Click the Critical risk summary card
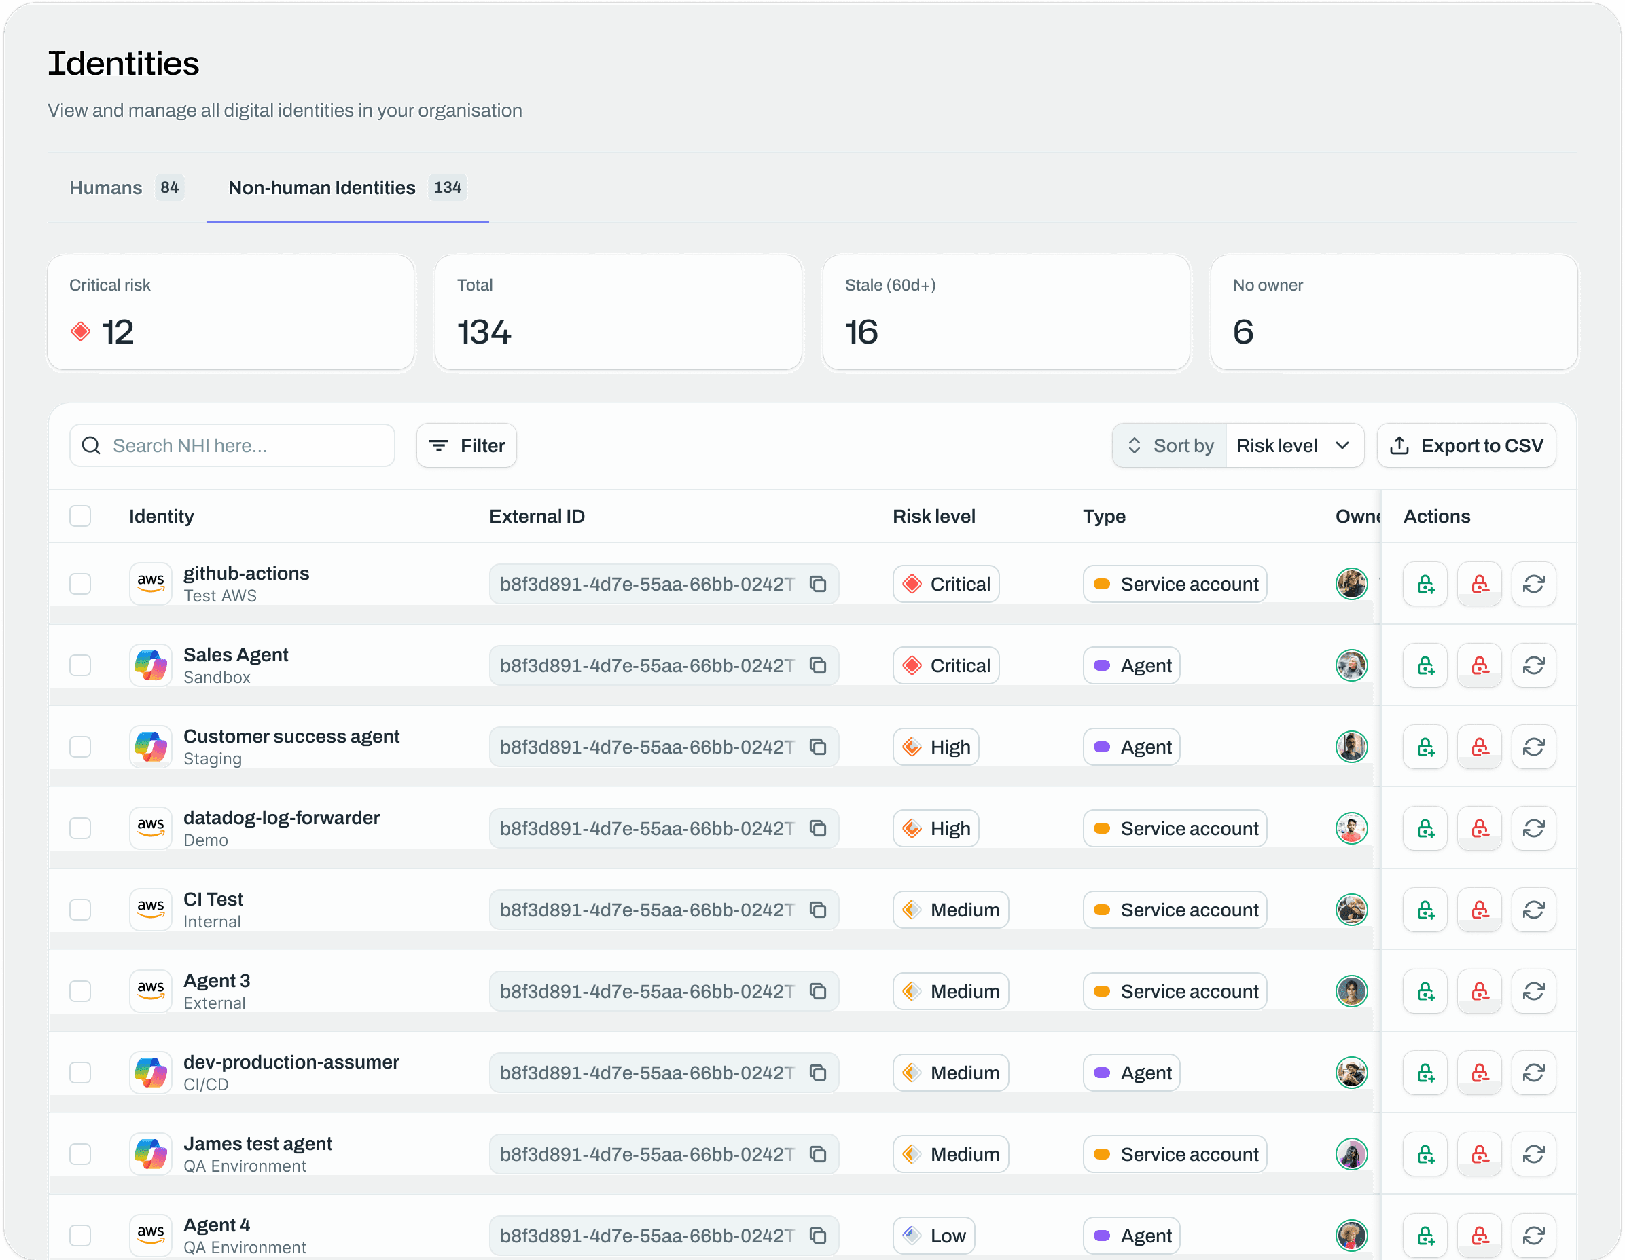1625x1260 pixels. [231, 313]
